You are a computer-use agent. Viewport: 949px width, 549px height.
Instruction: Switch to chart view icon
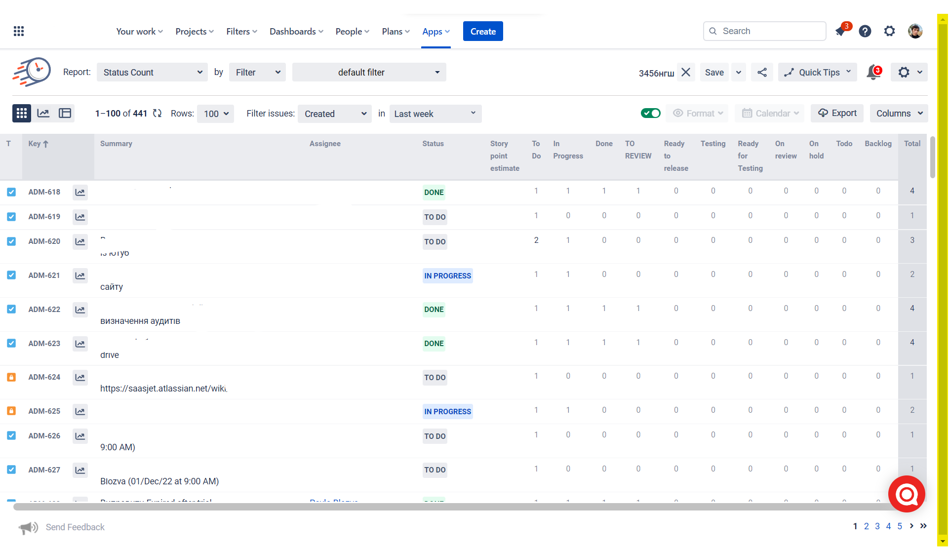pos(43,113)
